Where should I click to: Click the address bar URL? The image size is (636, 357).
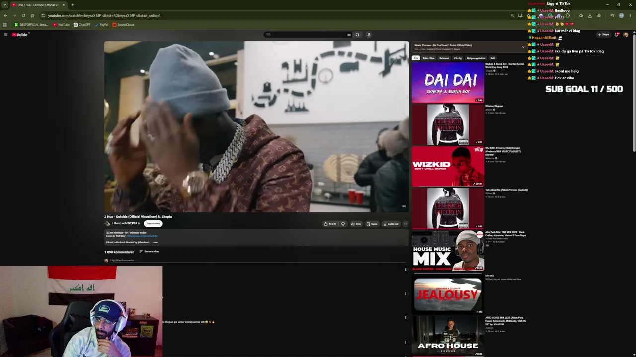[104, 15]
